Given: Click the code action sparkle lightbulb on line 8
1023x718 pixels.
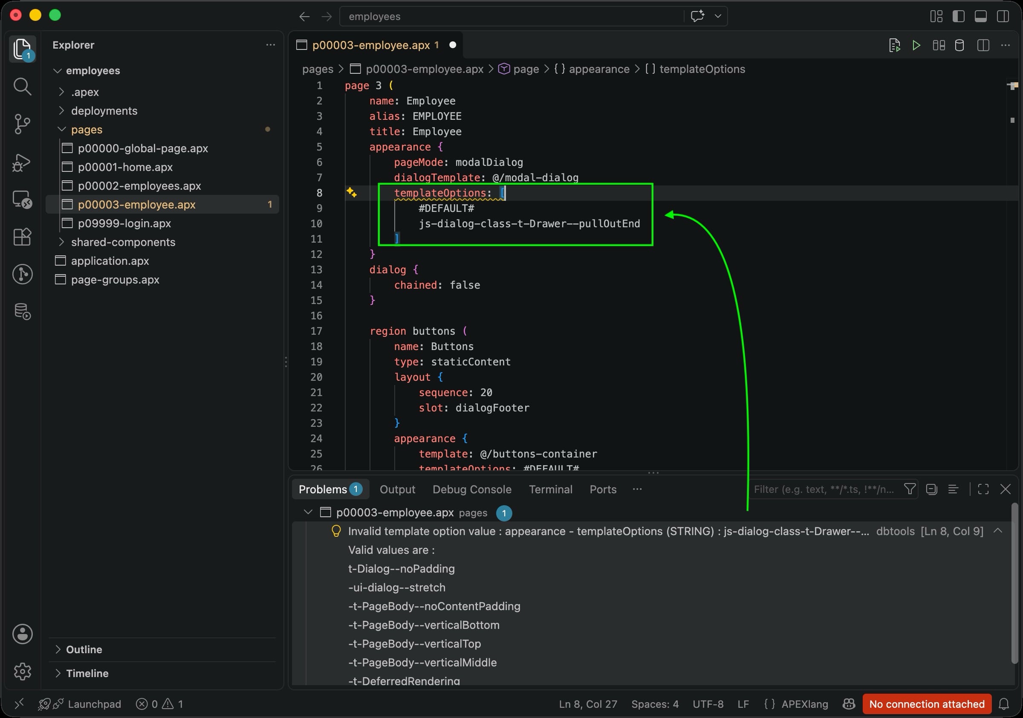Looking at the screenshot, I should pos(352,193).
